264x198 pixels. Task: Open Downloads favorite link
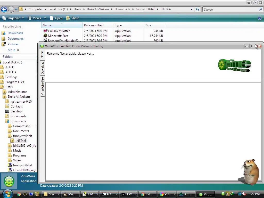click(15, 33)
